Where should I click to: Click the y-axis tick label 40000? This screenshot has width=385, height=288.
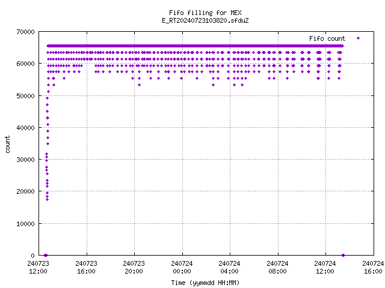click(25, 128)
